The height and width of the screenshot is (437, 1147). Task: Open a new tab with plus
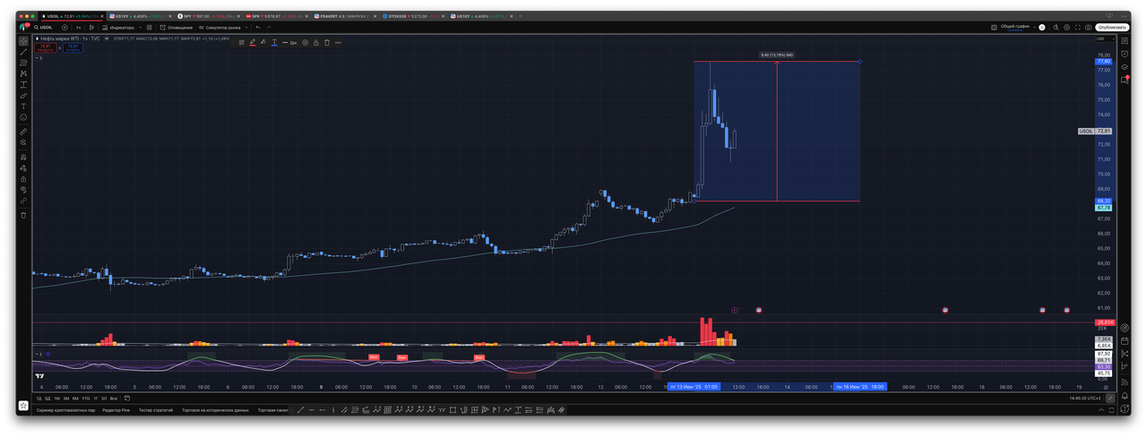coord(521,16)
